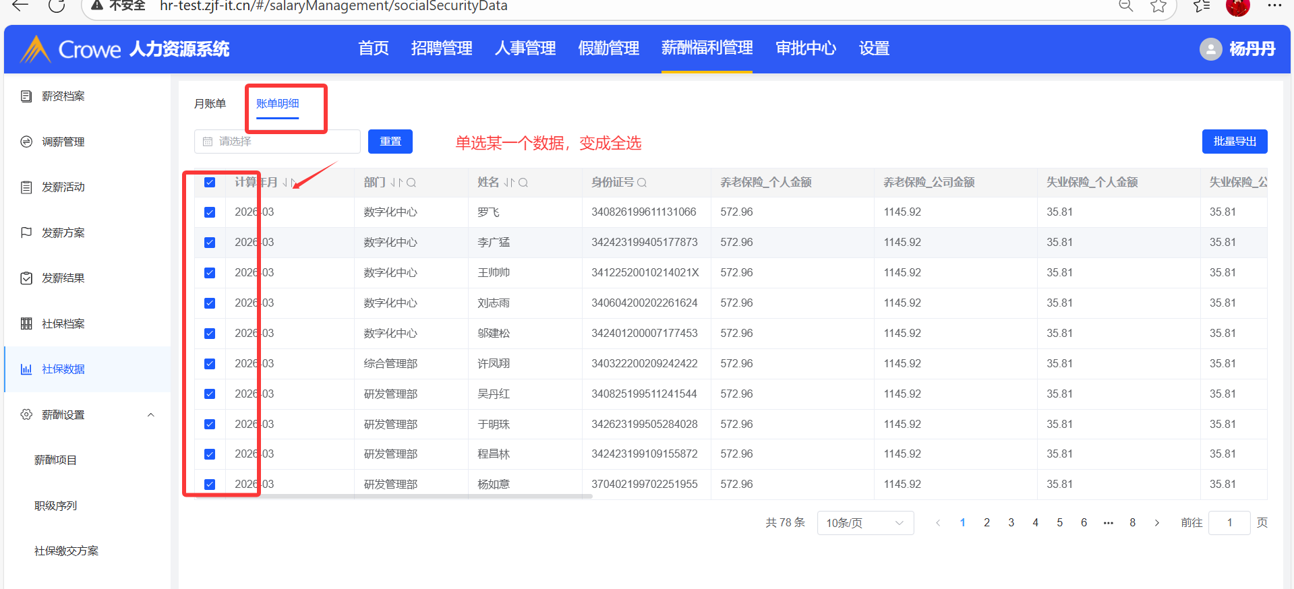This screenshot has width=1294, height=589.
Task: Click the horizontal scrollbar under the table
Action: point(405,497)
